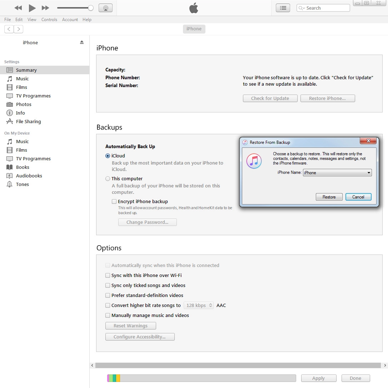Viewport: 388px width, 388px height.
Task: Skip to the next track
Action: (x=45, y=8)
